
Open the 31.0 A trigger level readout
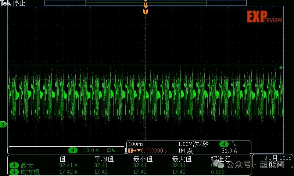(x=229, y=151)
